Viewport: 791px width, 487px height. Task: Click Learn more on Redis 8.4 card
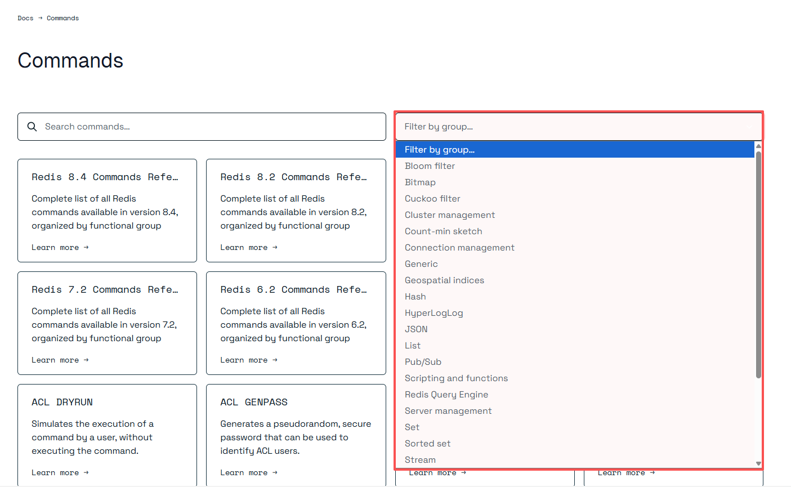click(x=60, y=248)
